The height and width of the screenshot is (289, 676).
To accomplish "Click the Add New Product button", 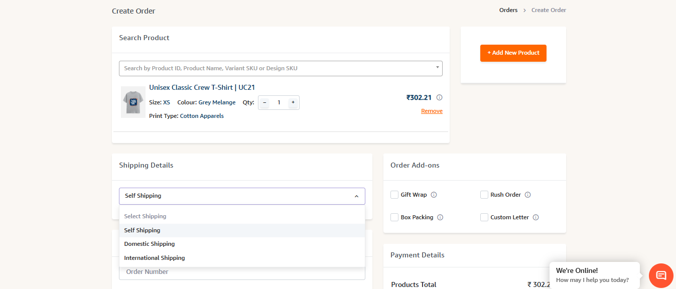I will click(x=513, y=53).
